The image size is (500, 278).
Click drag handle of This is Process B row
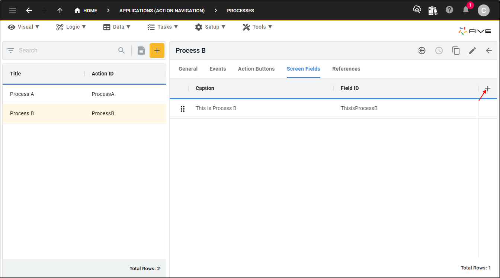(183, 109)
